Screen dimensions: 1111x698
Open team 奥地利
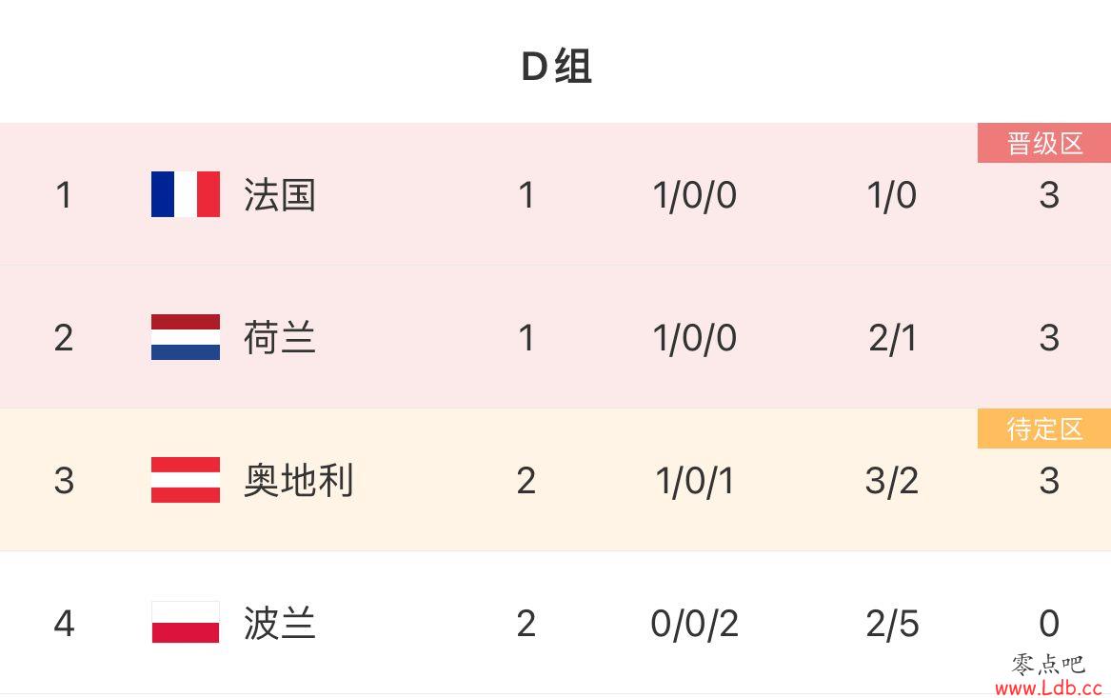[x=298, y=481]
